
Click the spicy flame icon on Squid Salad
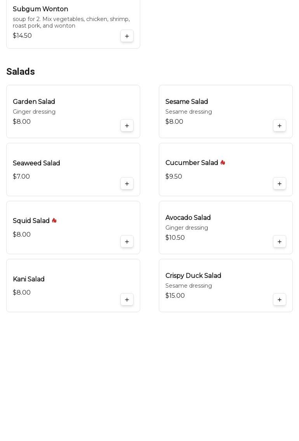(x=54, y=221)
